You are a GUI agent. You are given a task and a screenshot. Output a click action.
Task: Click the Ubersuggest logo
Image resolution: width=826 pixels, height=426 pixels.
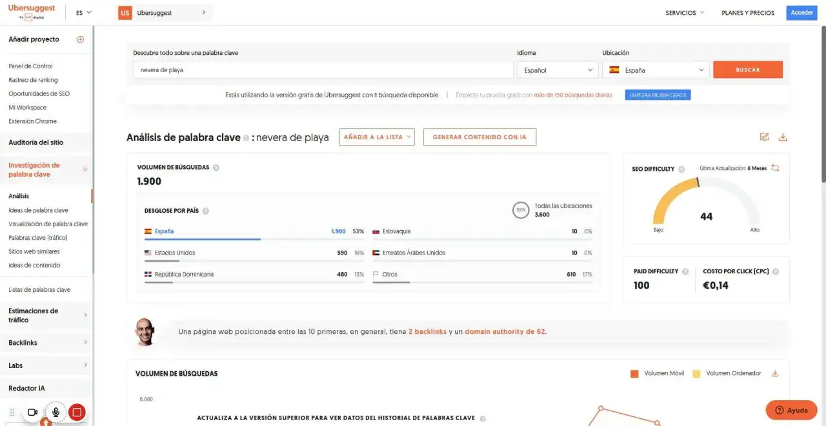click(x=32, y=12)
